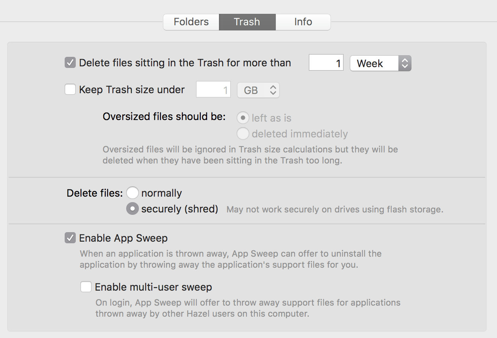The width and height of the screenshot is (497, 338).
Task: Disable the Enable App Sweep checkbox
Action: pos(70,238)
